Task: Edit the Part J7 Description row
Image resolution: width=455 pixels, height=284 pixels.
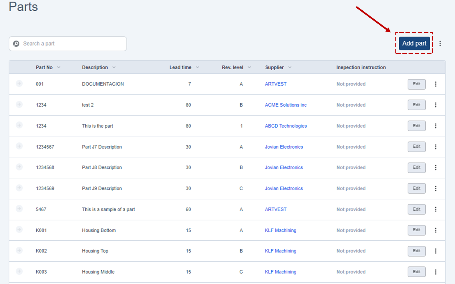Action: point(417,147)
